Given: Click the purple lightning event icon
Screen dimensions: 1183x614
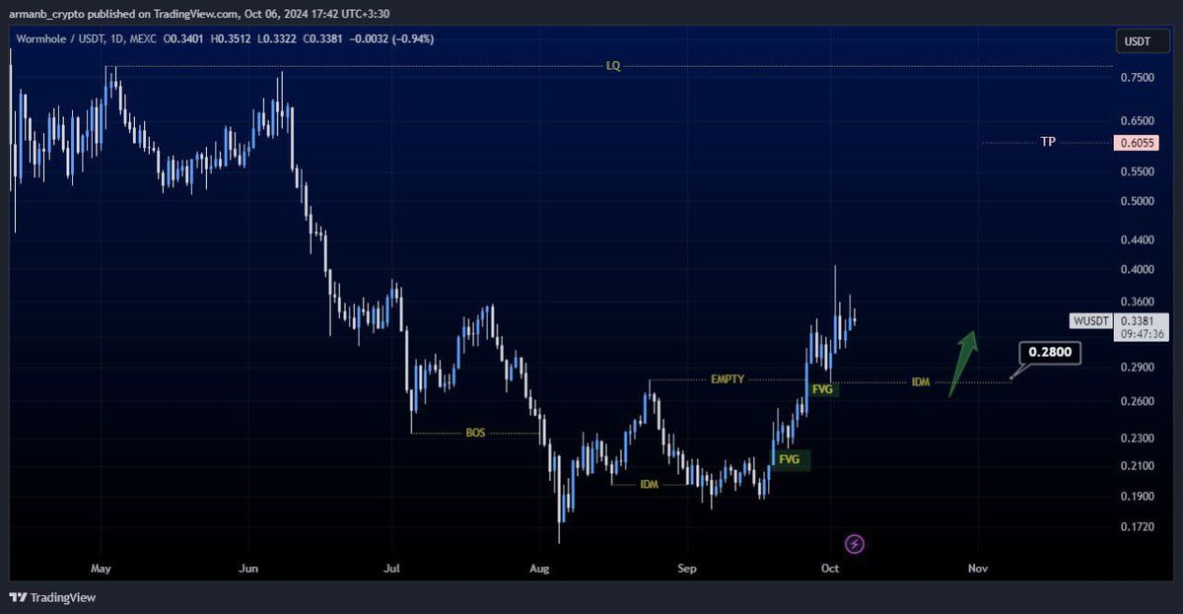Looking at the screenshot, I should click(856, 543).
